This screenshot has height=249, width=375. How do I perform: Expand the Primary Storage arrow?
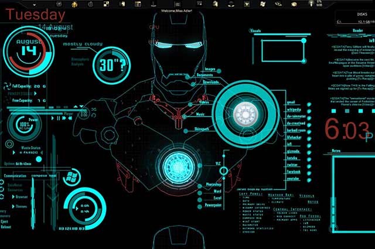[x=35, y=93]
